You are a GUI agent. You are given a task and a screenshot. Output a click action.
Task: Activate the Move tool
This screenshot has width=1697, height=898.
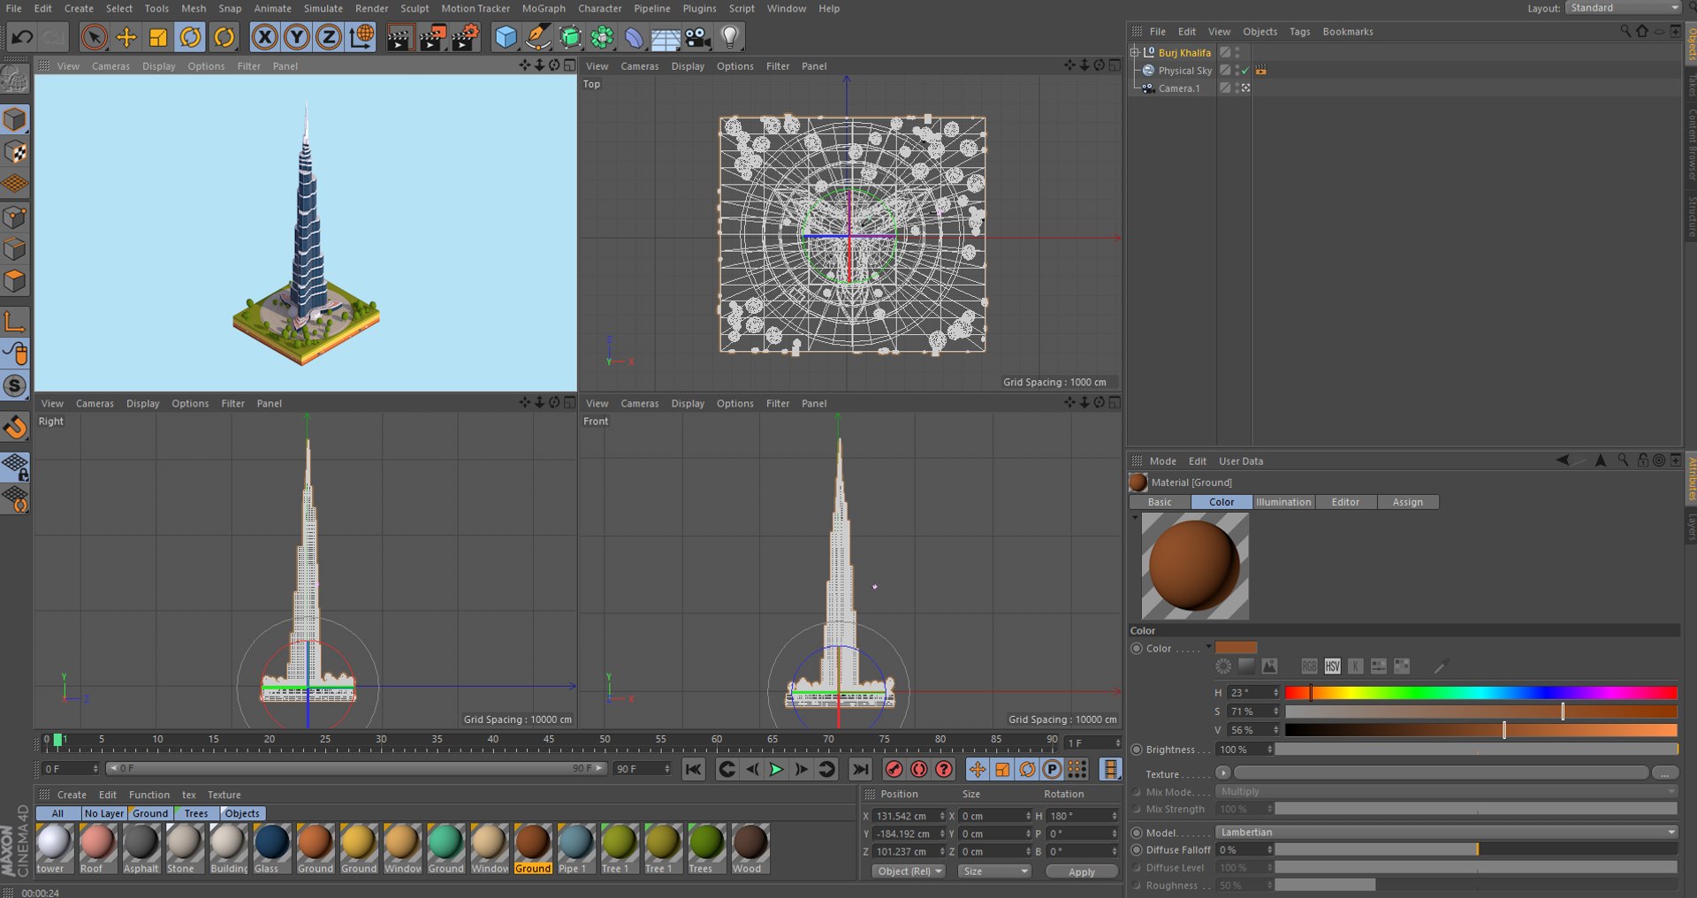tap(126, 37)
